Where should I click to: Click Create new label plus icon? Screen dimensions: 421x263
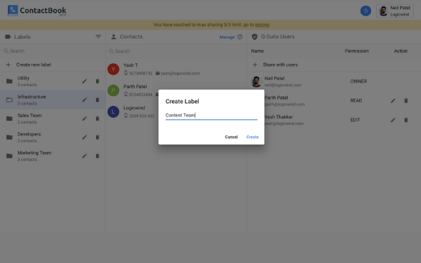point(9,64)
